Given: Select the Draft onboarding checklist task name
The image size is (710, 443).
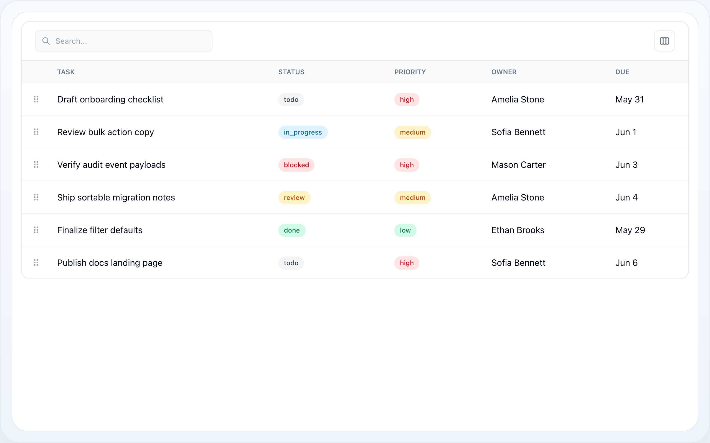Looking at the screenshot, I should coord(110,99).
